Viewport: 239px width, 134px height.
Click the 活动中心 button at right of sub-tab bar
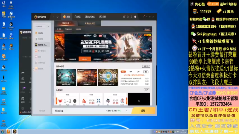point(147,29)
